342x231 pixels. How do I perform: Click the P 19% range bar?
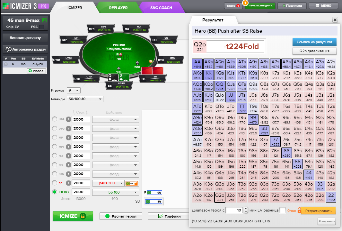(x=154, y=193)
